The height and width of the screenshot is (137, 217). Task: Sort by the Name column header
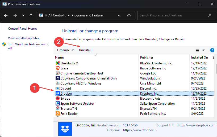point(59,58)
